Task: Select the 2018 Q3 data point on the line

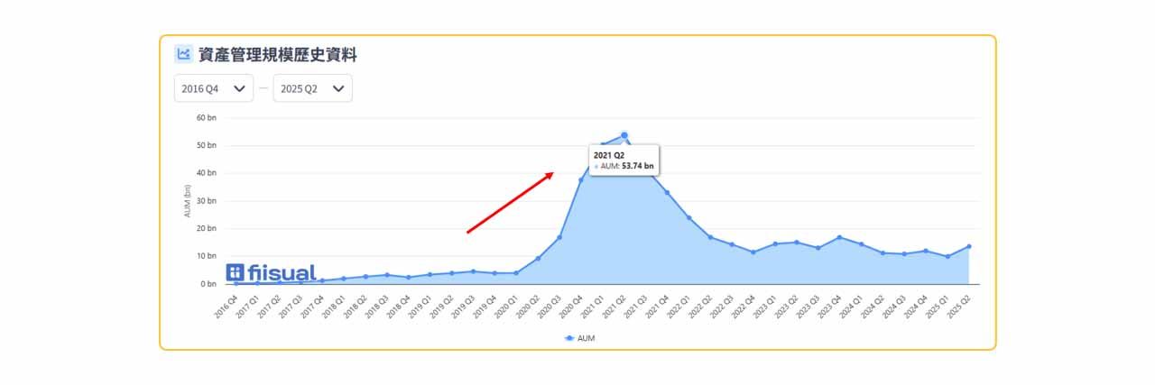Action: pos(387,275)
